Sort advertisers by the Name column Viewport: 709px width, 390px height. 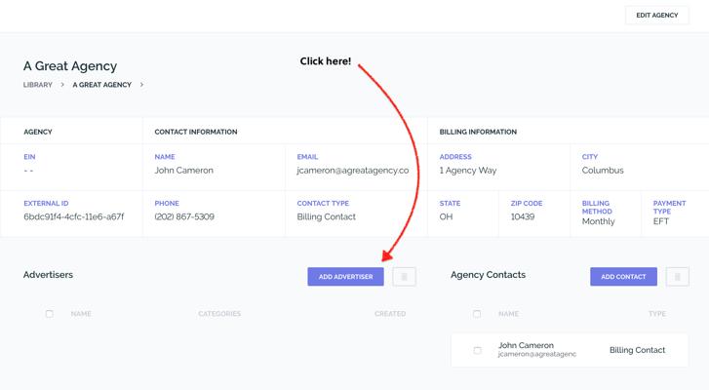(81, 314)
